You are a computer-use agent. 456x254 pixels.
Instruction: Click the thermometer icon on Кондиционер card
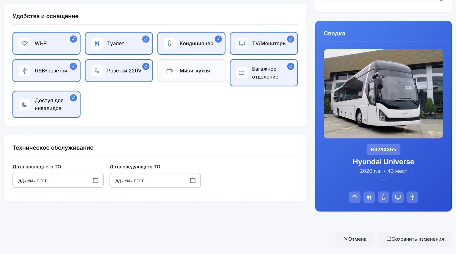coord(169,43)
